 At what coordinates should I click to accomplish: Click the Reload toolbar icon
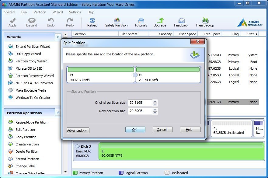(x=92, y=23)
